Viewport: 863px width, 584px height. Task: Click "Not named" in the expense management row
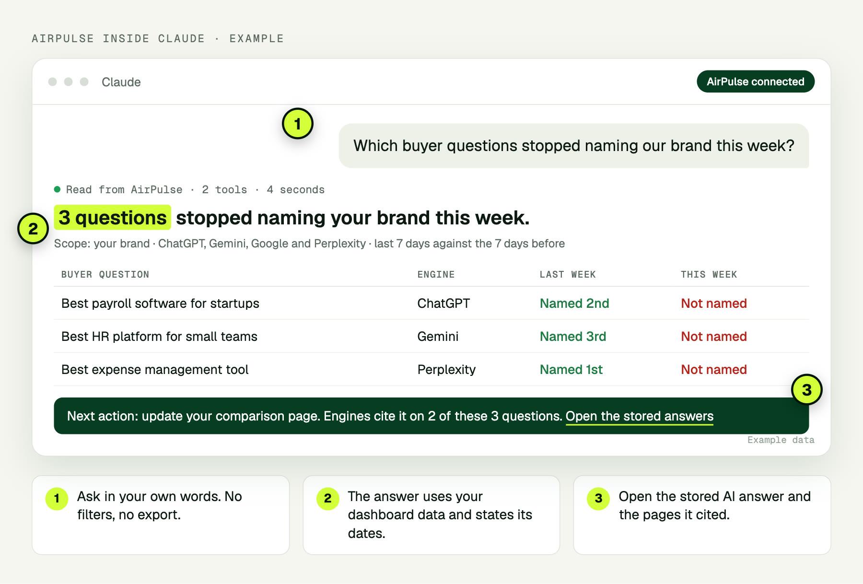point(714,370)
